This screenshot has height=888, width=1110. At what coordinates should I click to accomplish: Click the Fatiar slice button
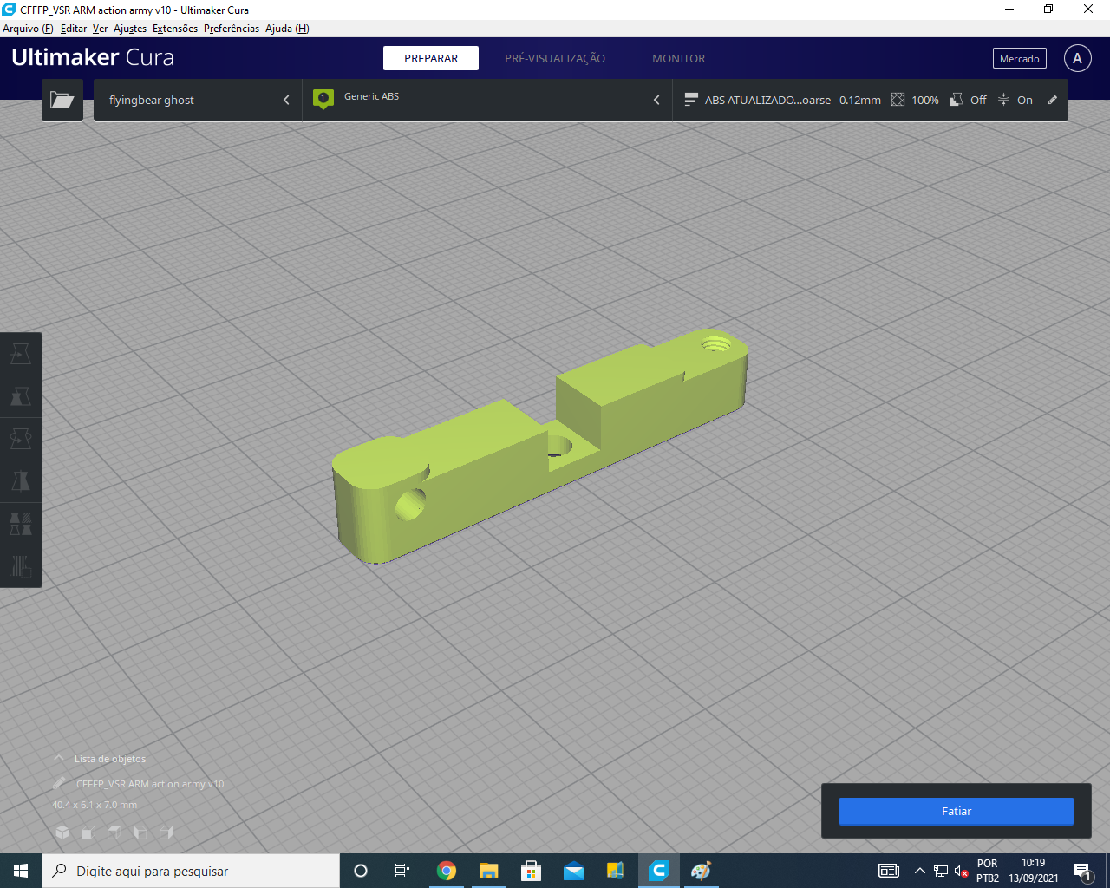(957, 812)
